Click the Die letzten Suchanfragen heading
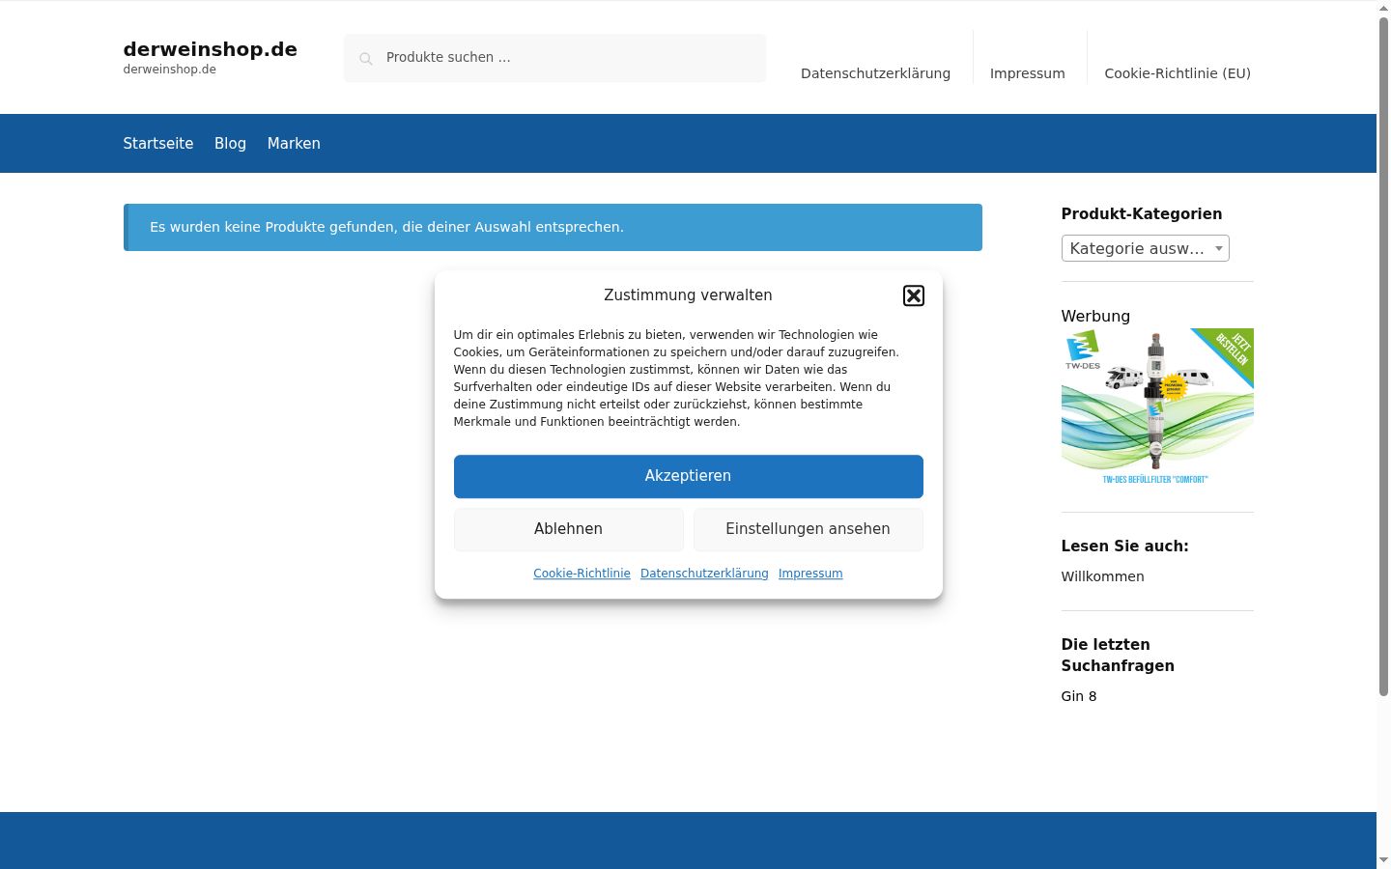1391x869 pixels. (1118, 655)
